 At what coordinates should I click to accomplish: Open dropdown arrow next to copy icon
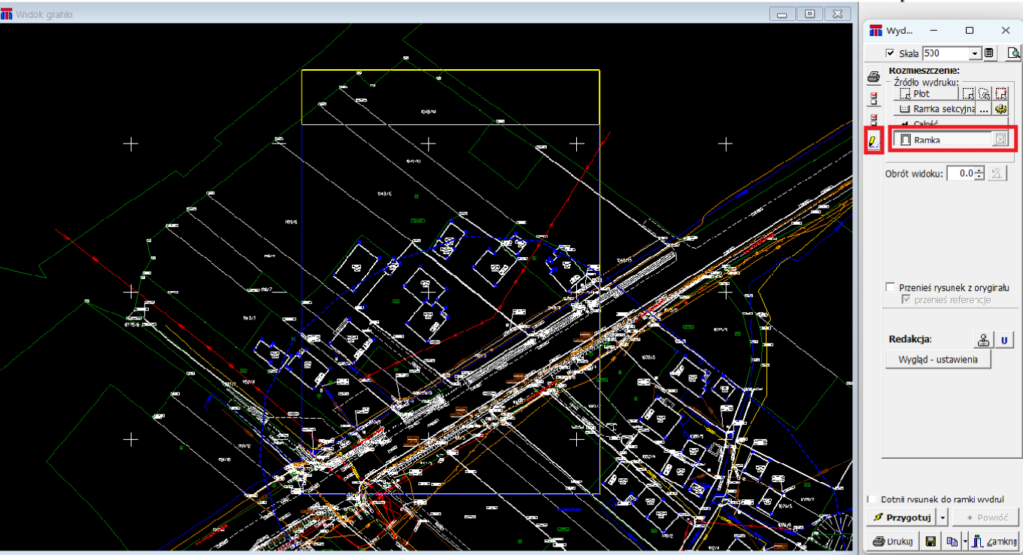click(964, 541)
